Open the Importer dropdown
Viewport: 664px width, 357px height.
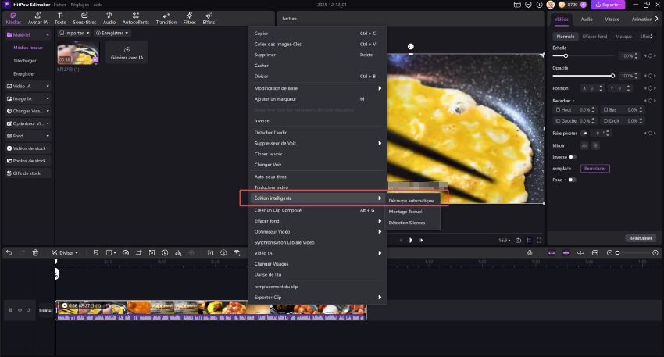(74, 33)
